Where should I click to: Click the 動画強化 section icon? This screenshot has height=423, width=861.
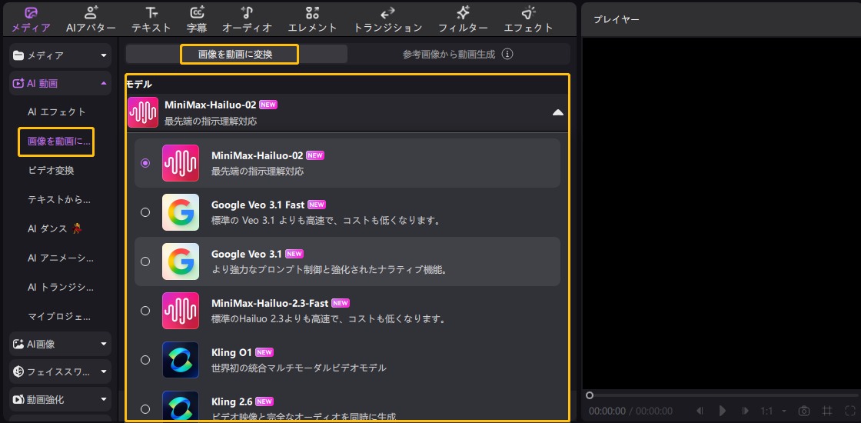pyautogui.click(x=18, y=399)
